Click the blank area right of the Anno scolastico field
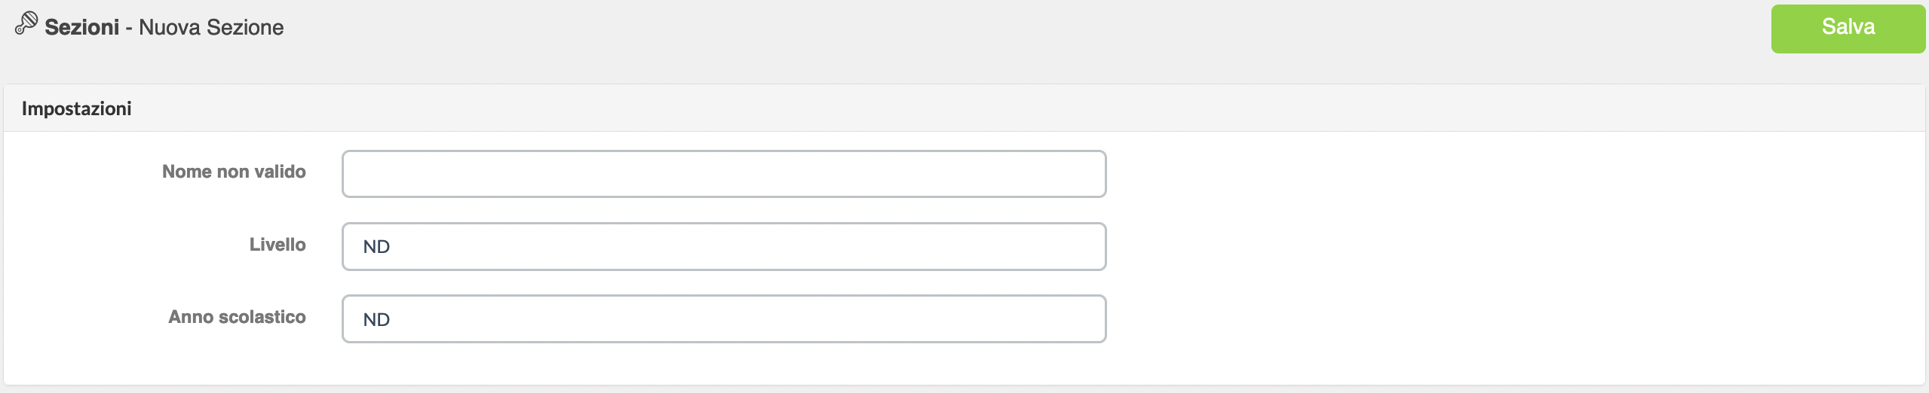 pyautogui.click(x=1508, y=319)
